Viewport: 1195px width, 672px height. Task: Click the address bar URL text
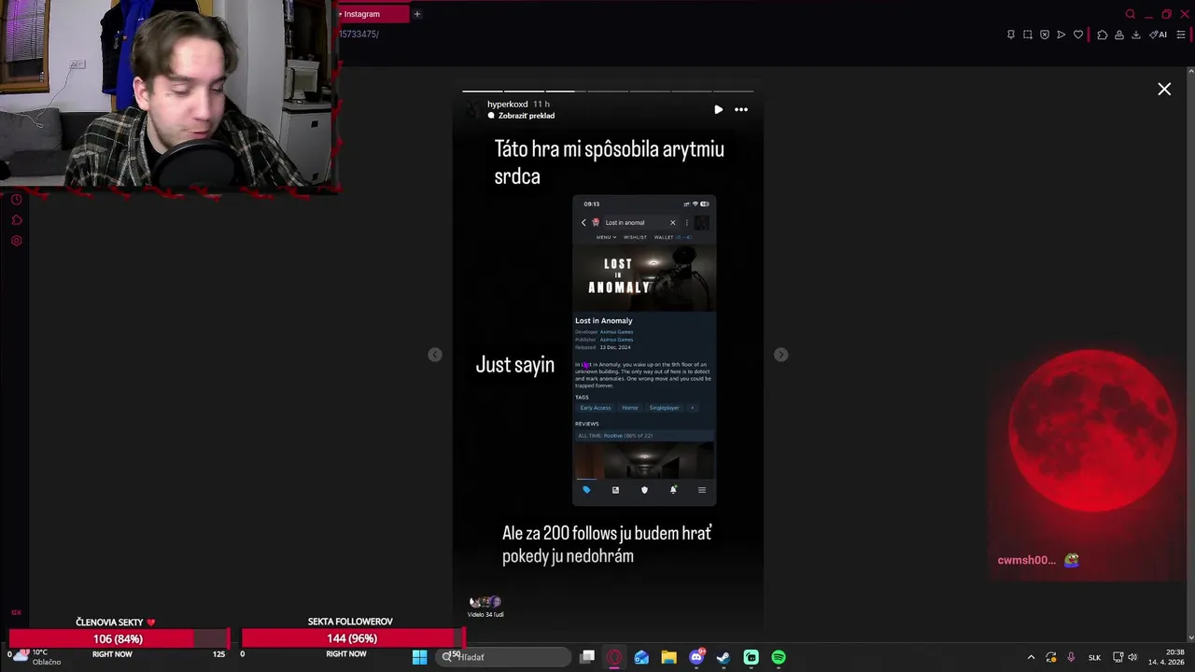(358, 35)
